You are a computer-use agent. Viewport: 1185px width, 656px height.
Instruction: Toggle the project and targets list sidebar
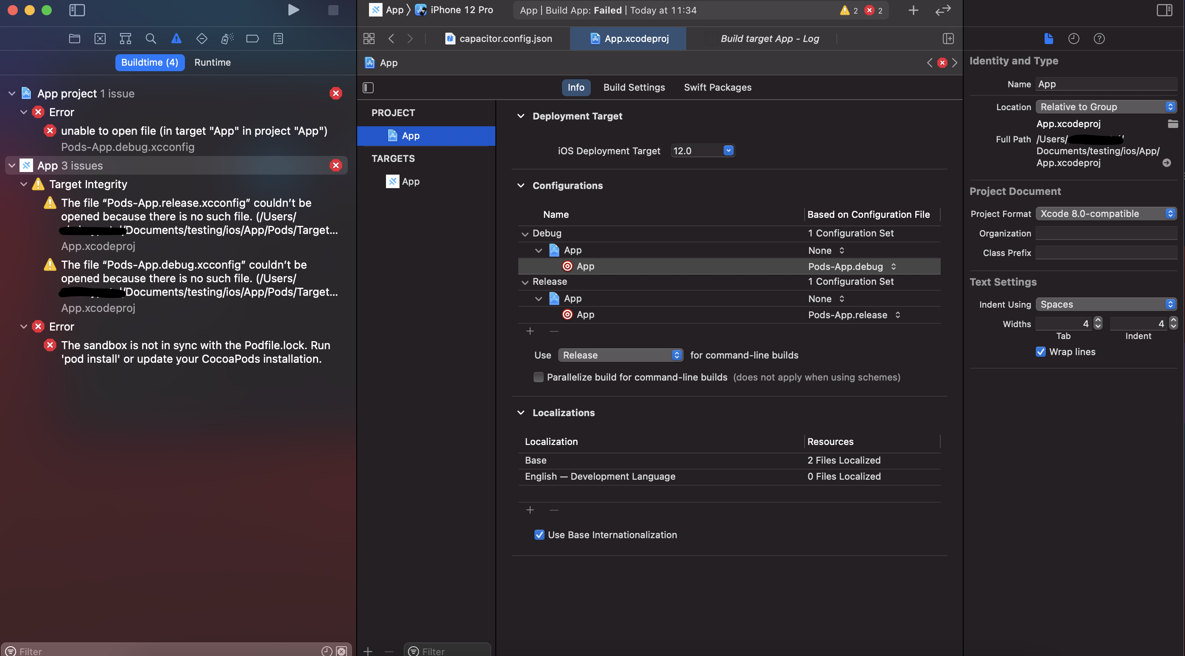368,87
